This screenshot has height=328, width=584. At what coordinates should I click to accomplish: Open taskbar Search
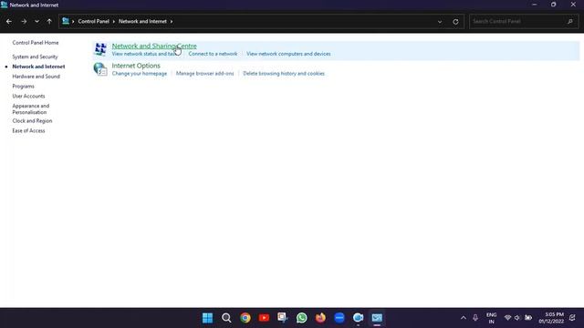click(226, 318)
